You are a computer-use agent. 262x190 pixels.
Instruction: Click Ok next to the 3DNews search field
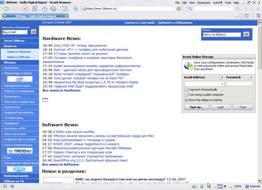[246, 35]
